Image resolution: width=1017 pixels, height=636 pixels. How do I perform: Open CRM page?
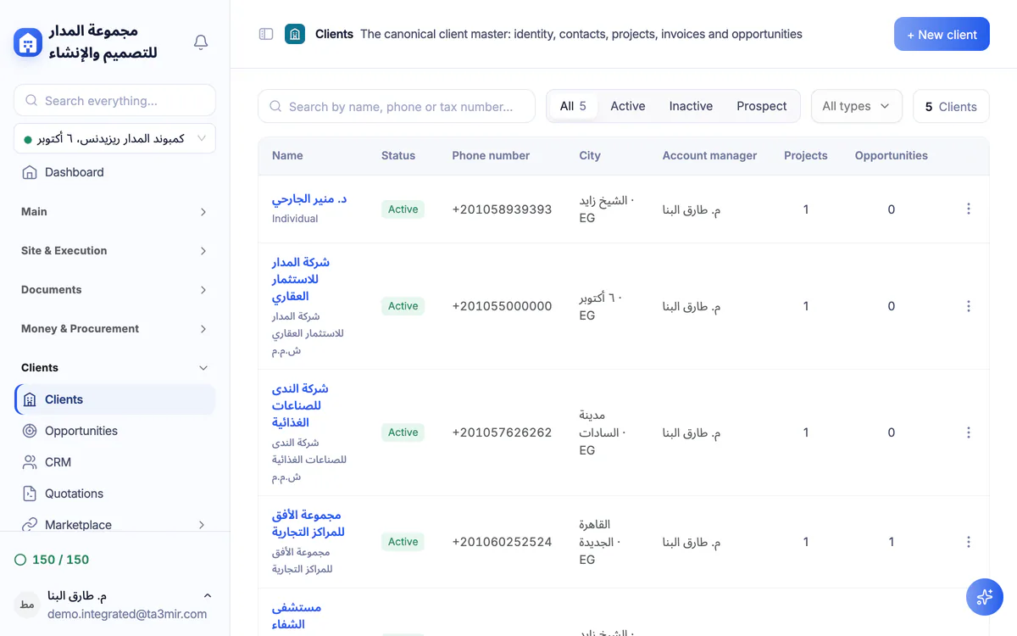[114, 462]
